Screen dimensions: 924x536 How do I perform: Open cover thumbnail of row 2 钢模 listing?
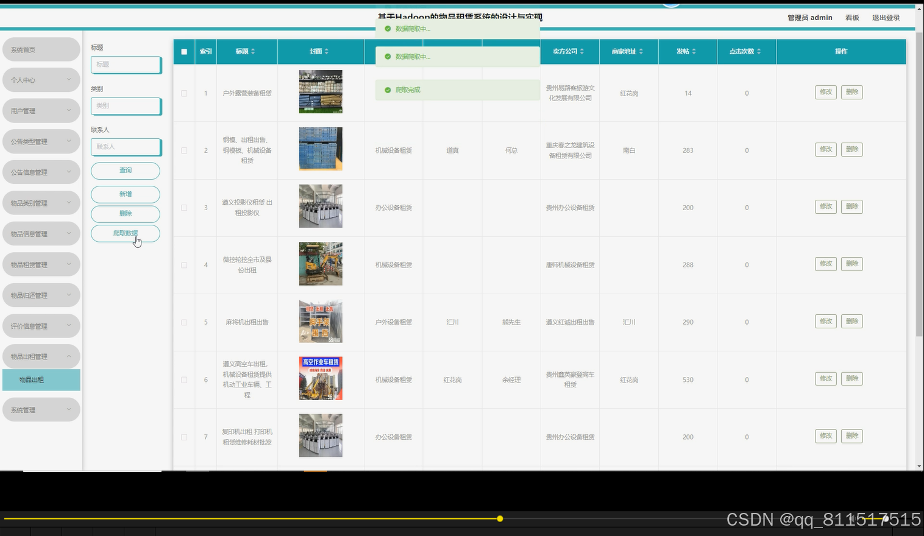pyautogui.click(x=321, y=149)
